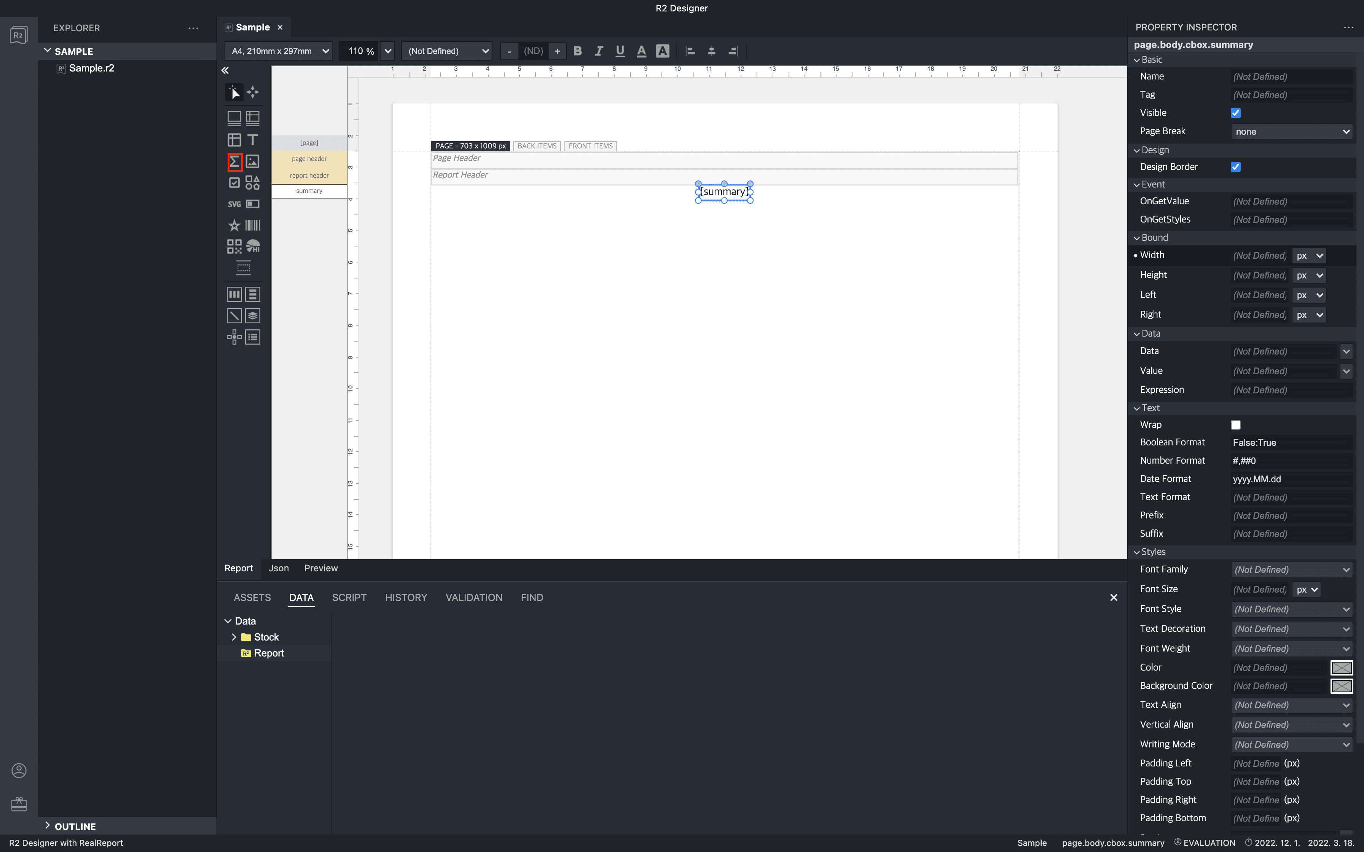
Task: Open the font (Not Defined) toolbar dropdown
Action: 447,51
